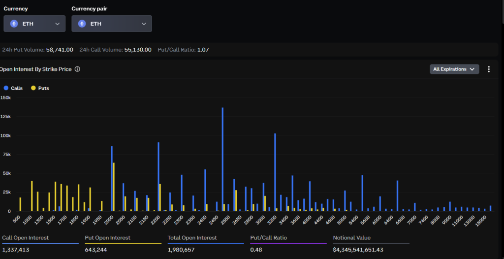Click the 24h Put Volume value

pos(60,50)
